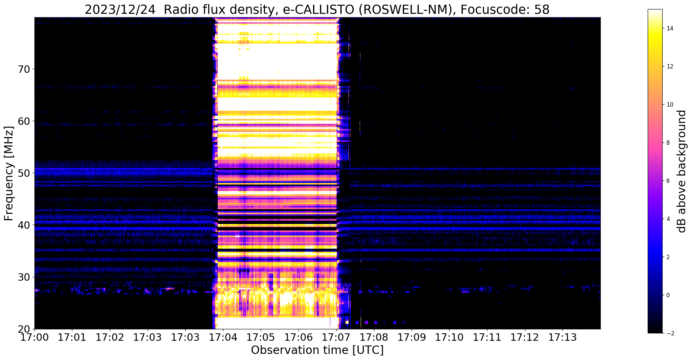
Task: Click the 60 MHz frequency tick label
Action: pyautogui.click(x=24, y=121)
